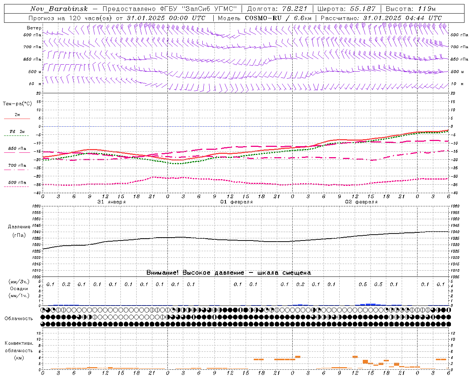Click the '(мм/1ч.)' precipitation unit label
Viewport: 470px width, 376px height.
coord(19,296)
